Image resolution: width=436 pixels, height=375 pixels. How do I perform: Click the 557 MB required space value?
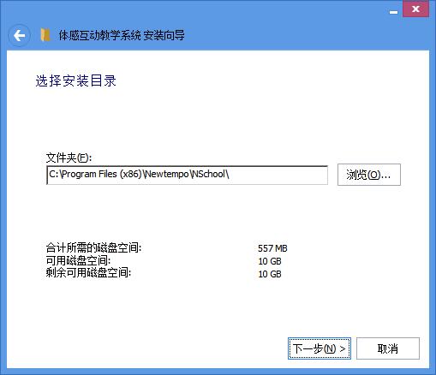coord(272,248)
